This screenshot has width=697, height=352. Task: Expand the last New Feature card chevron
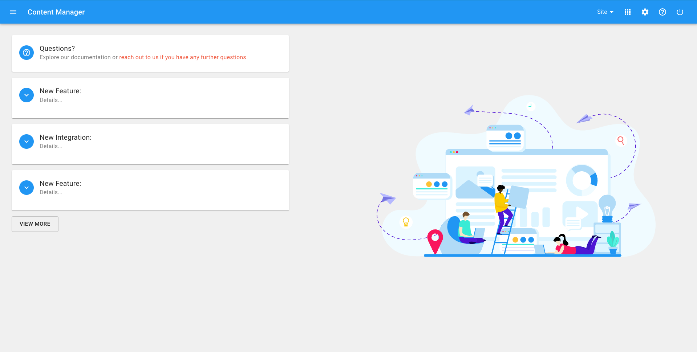(27, 188)
